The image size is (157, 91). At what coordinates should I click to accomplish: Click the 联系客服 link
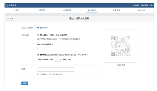click(x=144, y=5)
